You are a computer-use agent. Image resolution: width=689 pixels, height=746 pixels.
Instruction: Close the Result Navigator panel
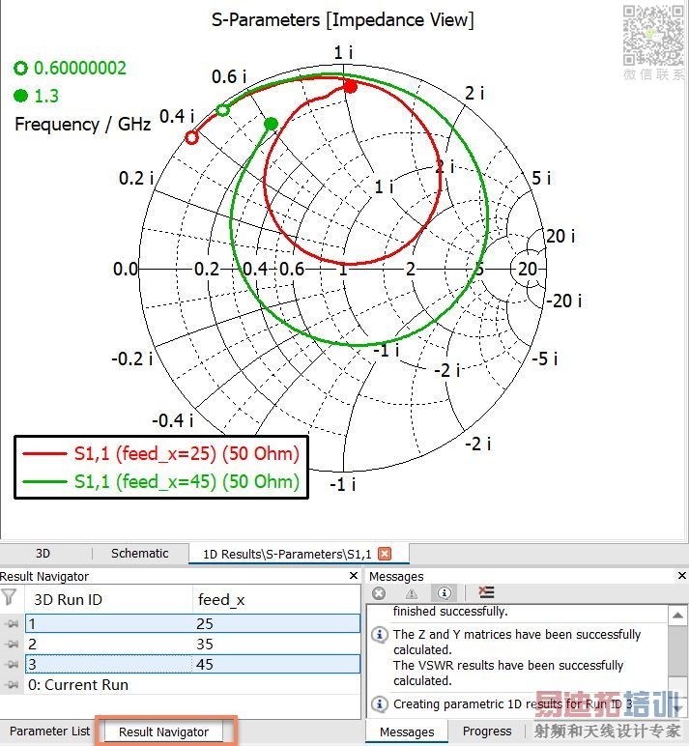pyautogui.click(x=354, y=576)
